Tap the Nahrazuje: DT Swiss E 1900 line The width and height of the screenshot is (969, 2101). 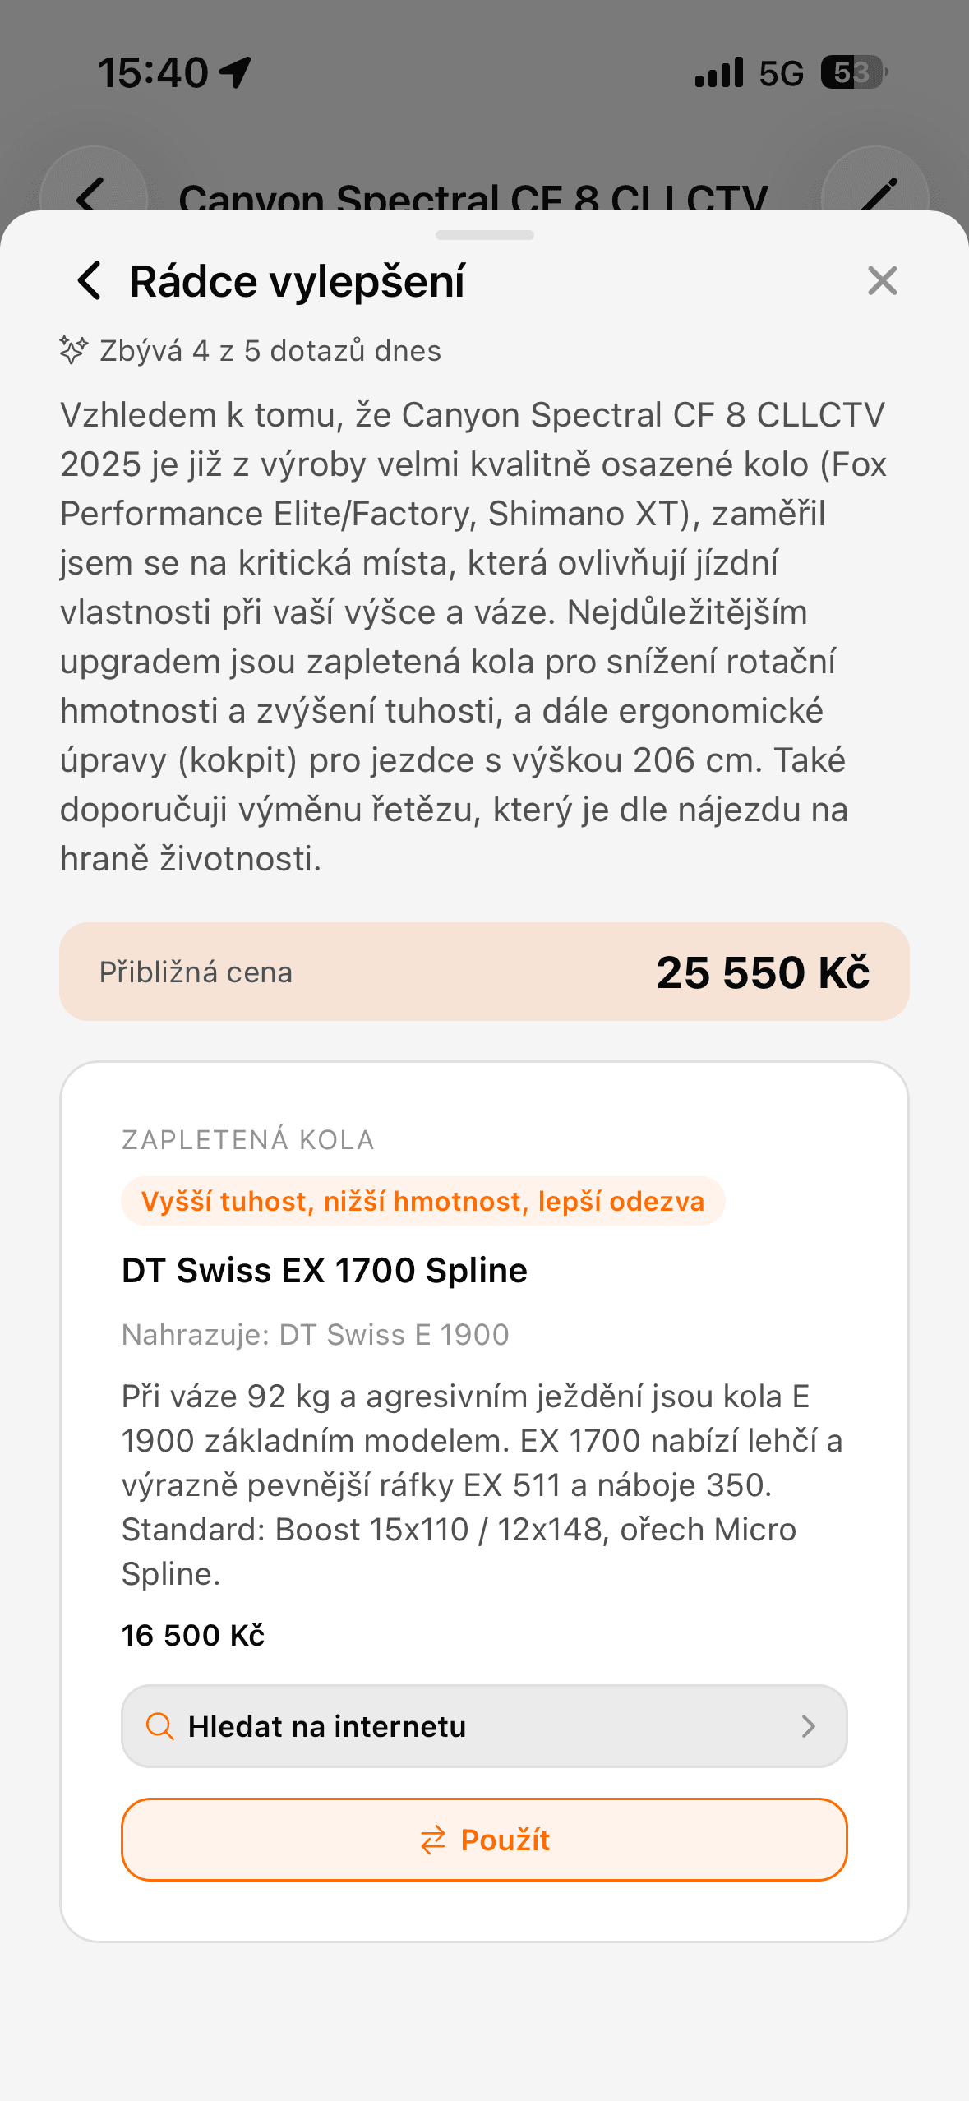coord(316,1334)
